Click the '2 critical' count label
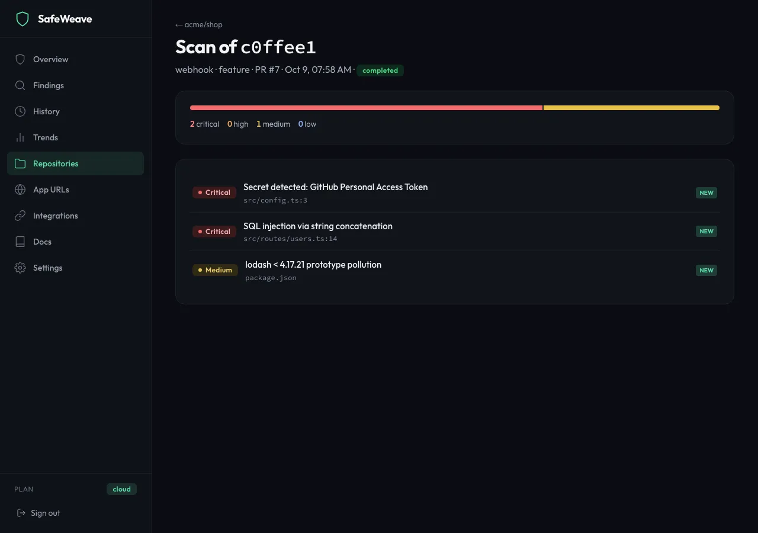 click(x=204, y=124)
